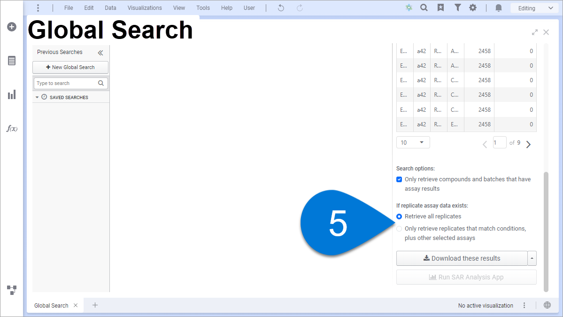
Task: Collapse the SAVED SEARCHES tree section
Action: 37,97
